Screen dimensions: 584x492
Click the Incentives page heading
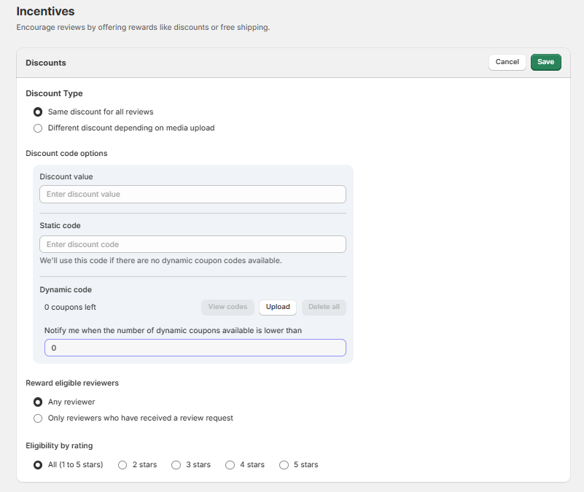tap(45, 12)
